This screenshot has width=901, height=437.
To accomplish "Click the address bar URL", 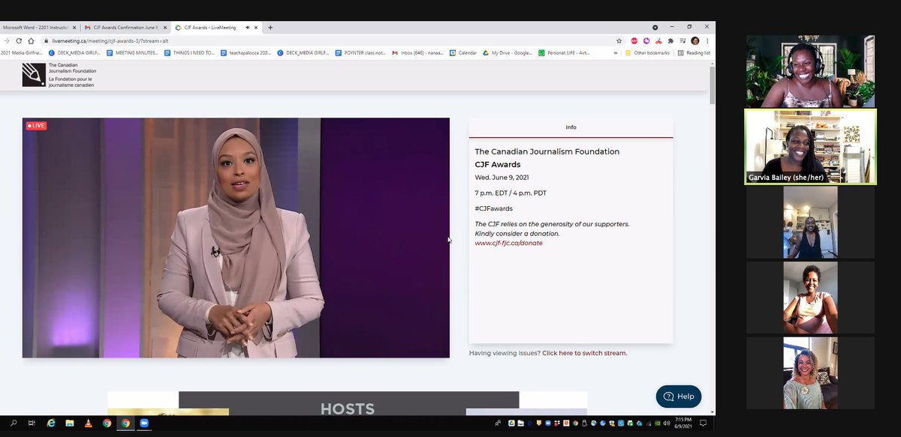I will tap(110, 41).
